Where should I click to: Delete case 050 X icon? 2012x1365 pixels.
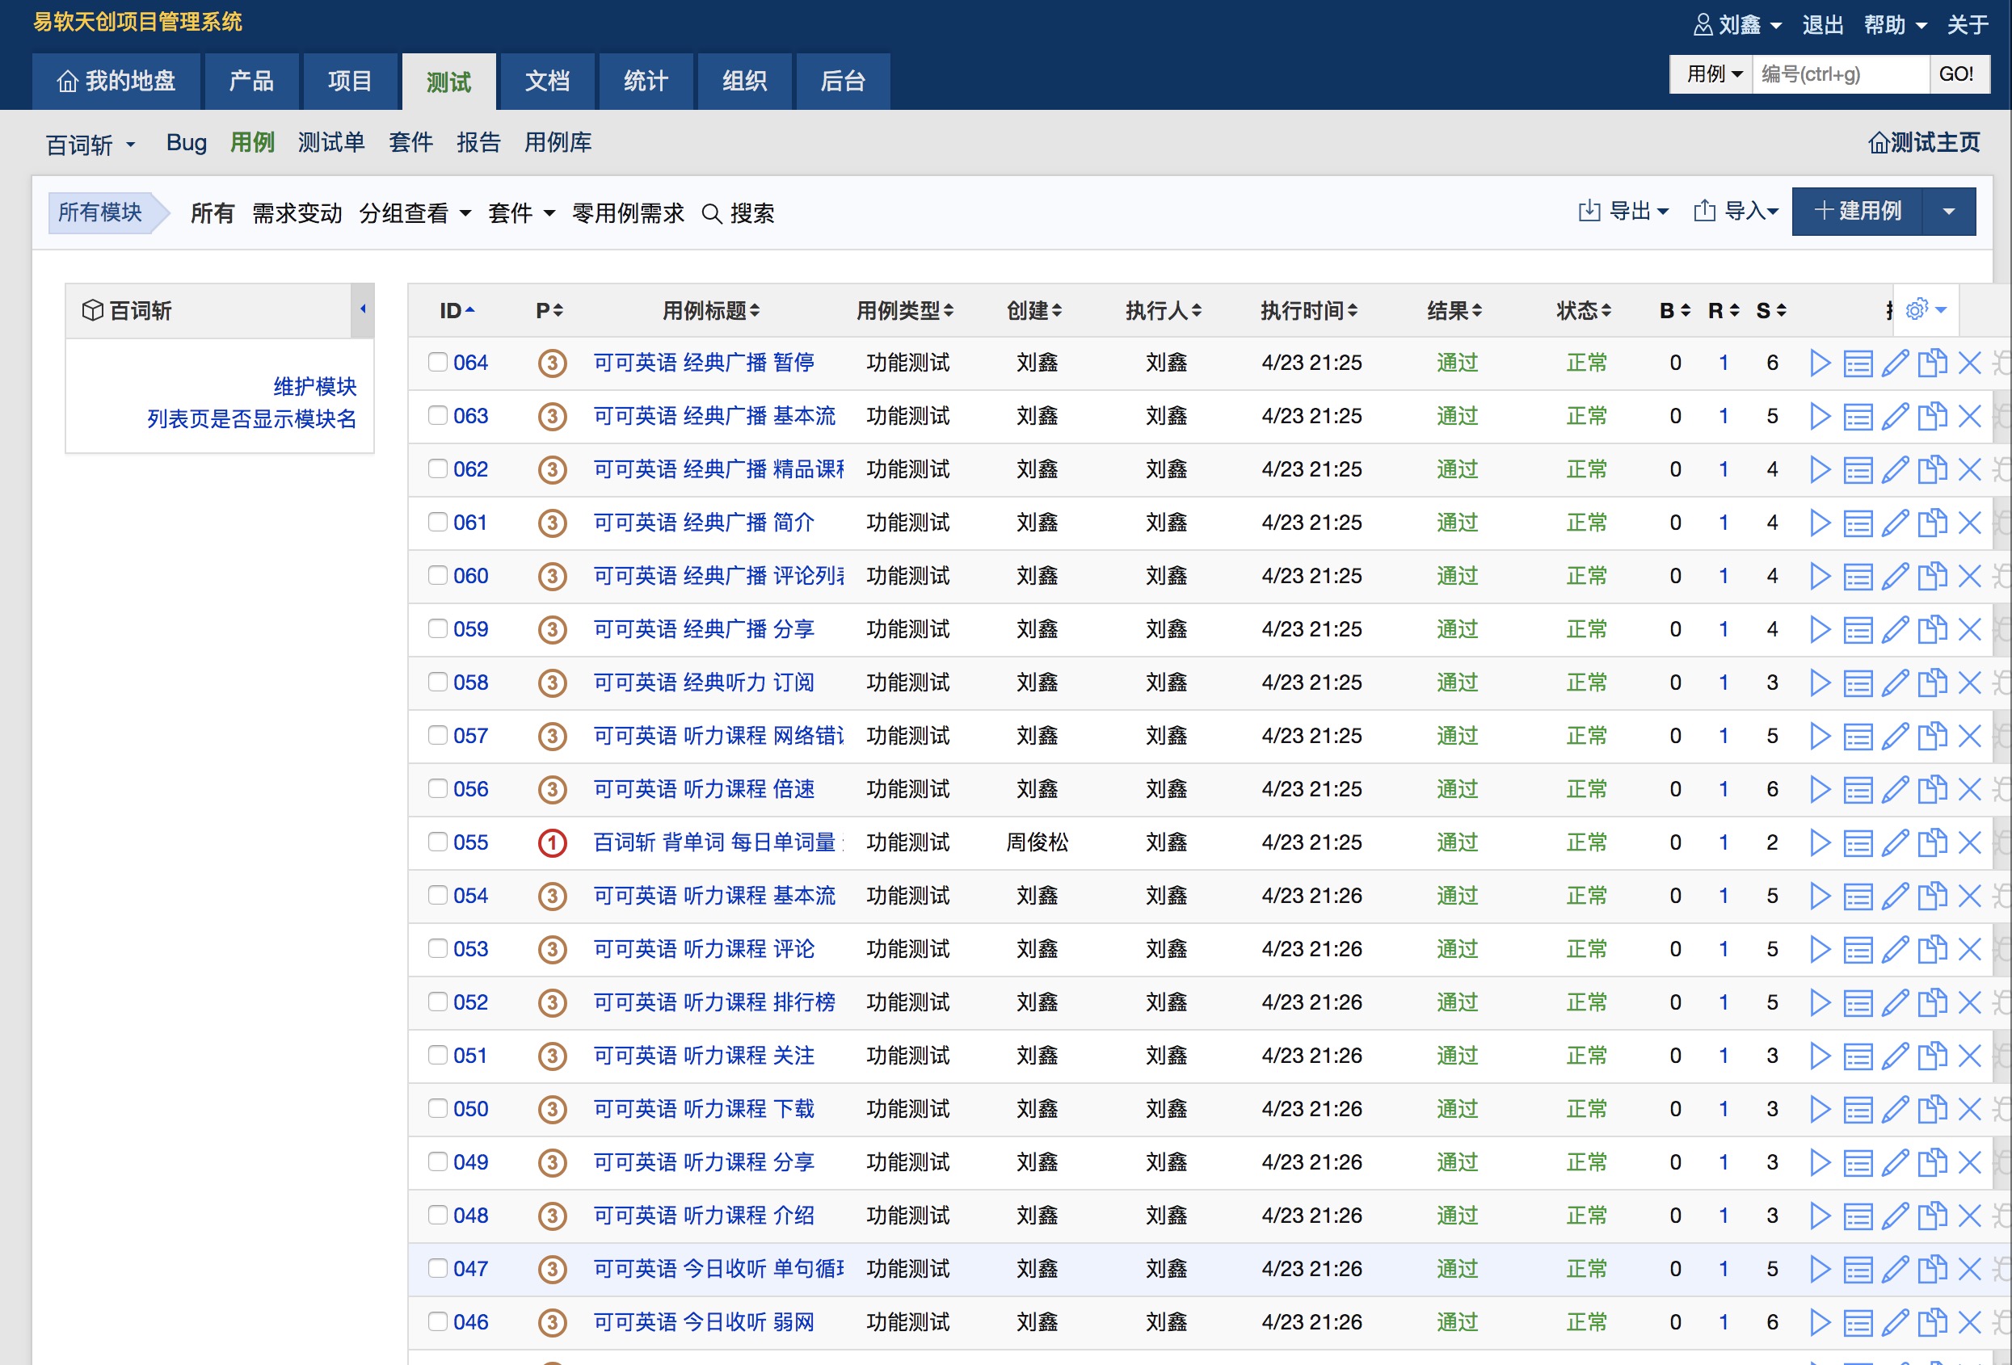1970,1110
